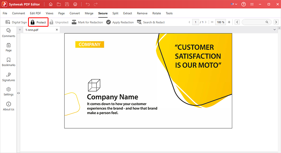Open the Comments side panel
The width and height of the screenshot is (281, 153).
click(x=9, y=33)
